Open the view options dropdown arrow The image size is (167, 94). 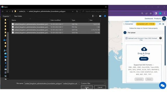pyautogui.click(x=96, y=16)
